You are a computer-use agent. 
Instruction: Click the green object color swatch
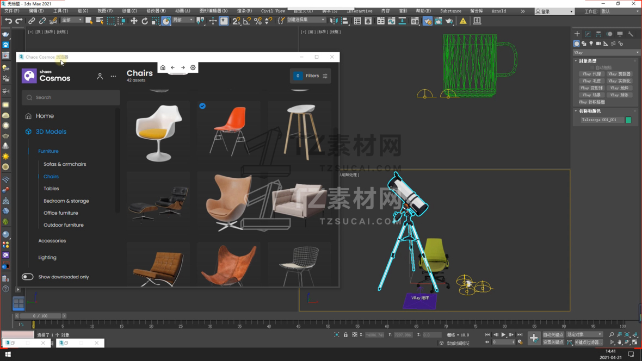[628, 120]
